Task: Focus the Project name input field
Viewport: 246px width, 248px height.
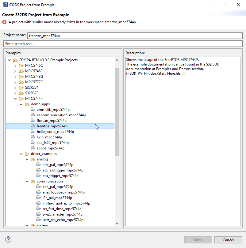Action: (135, 36)
